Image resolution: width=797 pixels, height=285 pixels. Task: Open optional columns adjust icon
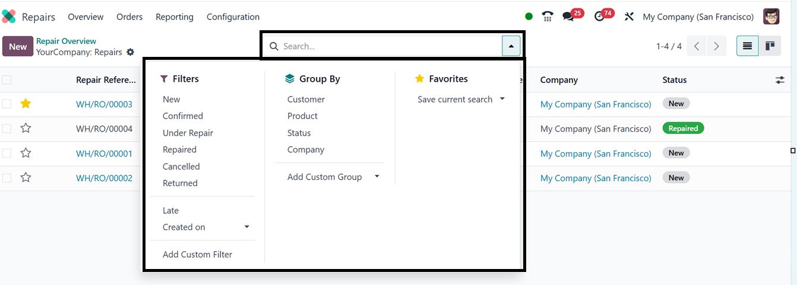(x=780, y=80)
